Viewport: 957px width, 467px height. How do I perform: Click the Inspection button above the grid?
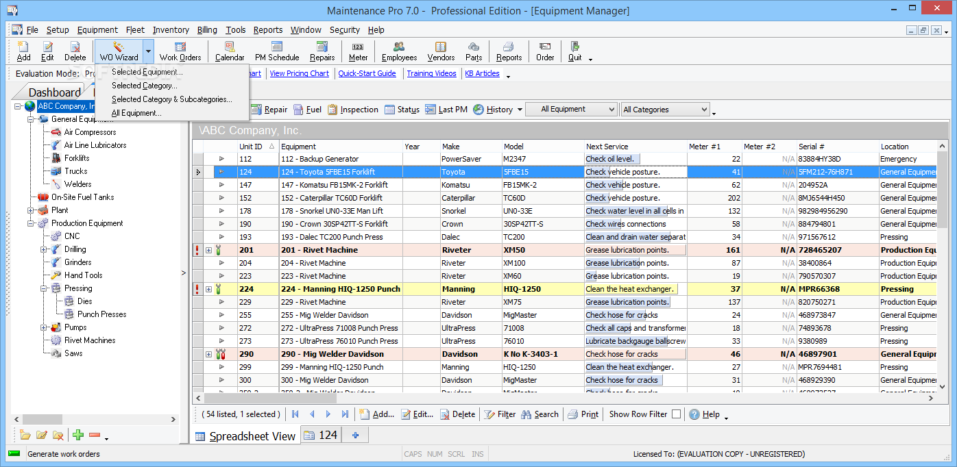click(352, 110)
